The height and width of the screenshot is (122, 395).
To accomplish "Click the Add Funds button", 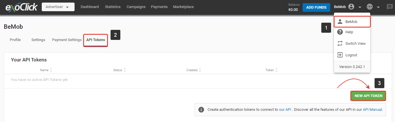I will coord(316,7).
